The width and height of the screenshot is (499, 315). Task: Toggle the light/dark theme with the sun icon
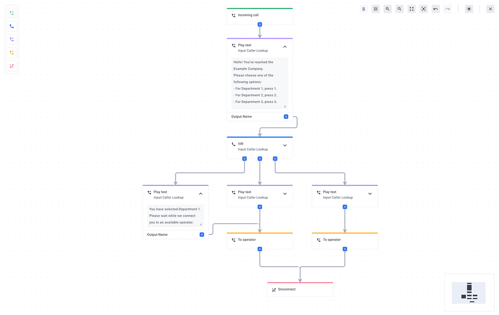[x=469, y=9]
